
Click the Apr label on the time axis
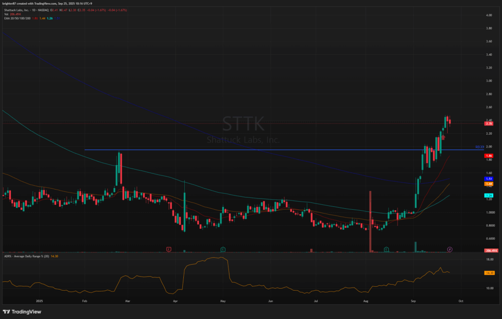[x=175, y=301]
